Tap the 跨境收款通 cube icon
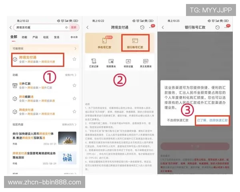The width and height of the screenshot is (240, 192). pos(15,99)
